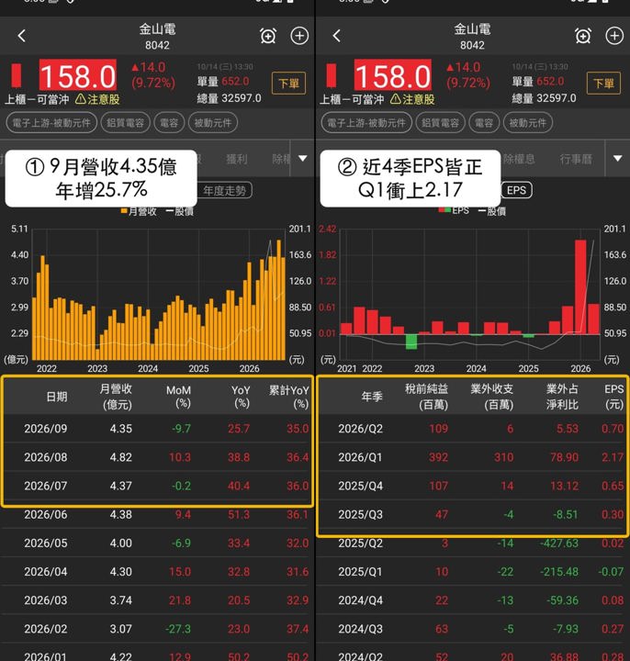Add stock to watchlist in right panel
The width and height of the screenshot is (630, 661).
pyautogui.click(x=614, y=36)
